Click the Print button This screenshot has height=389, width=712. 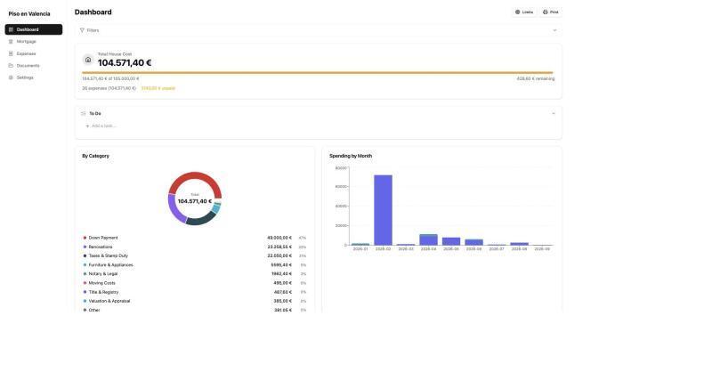pyautogui.click(x=550, y=12)
